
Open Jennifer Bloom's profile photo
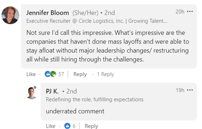(10, 15)
